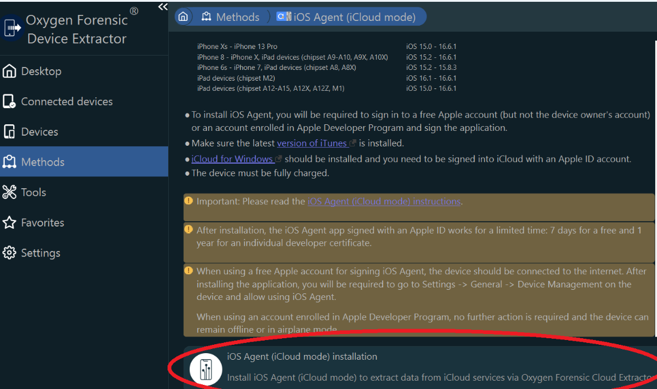This screenshot has width=657, height=389.
Task: Click the 'iOS 15.2 - 15.8.3' version text
Action: (x=431, y=68)
